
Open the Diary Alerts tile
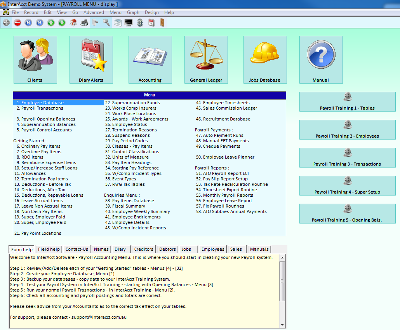(91, 59)
